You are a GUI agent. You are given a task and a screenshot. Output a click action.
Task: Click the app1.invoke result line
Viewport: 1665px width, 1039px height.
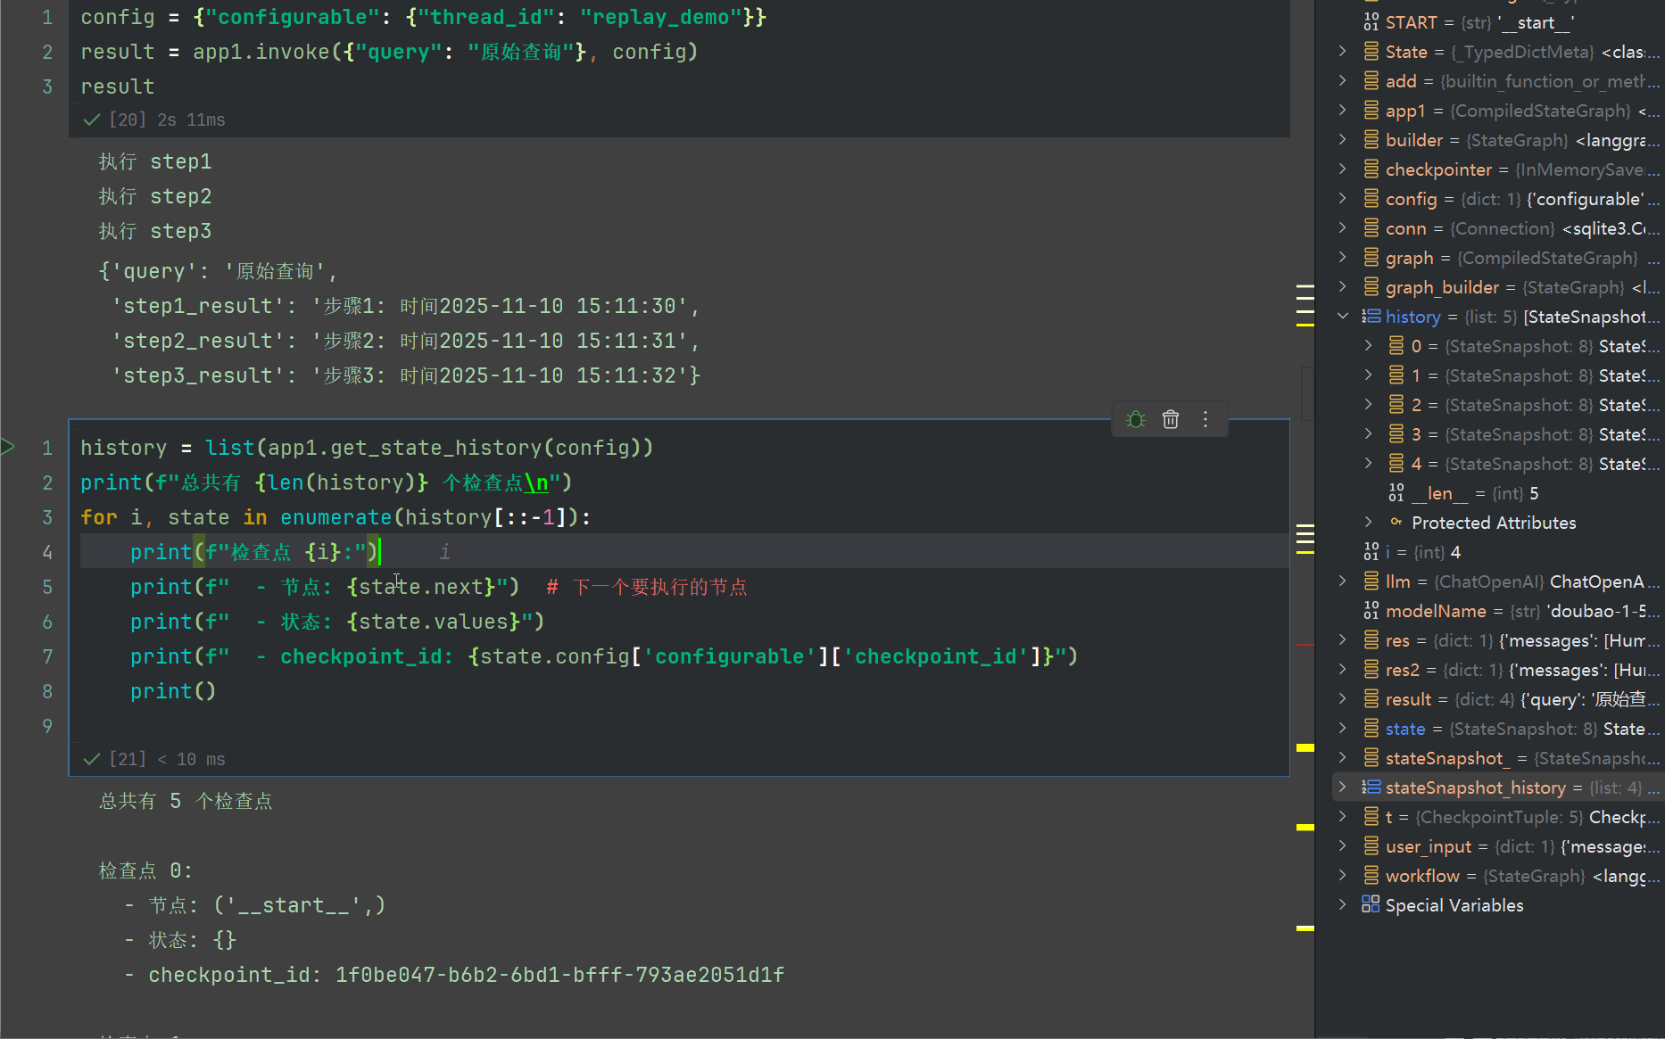389,52
